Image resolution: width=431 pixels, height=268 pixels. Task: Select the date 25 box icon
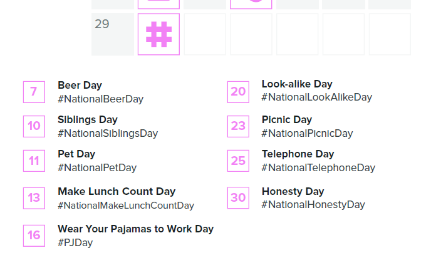pos(238,161)
